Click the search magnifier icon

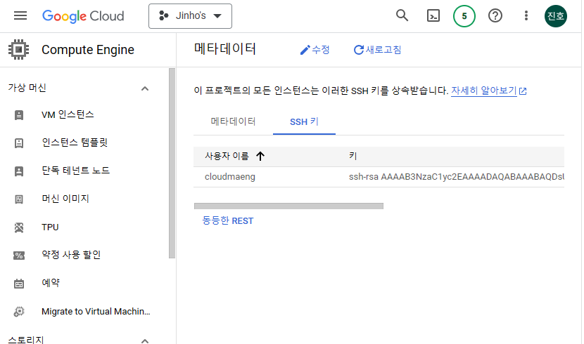click(x=402, y=15)
